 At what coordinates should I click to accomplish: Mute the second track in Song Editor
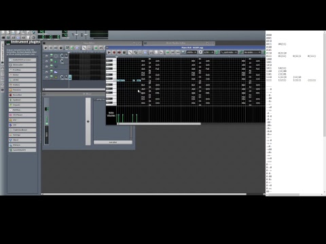[x=52, y=60]
